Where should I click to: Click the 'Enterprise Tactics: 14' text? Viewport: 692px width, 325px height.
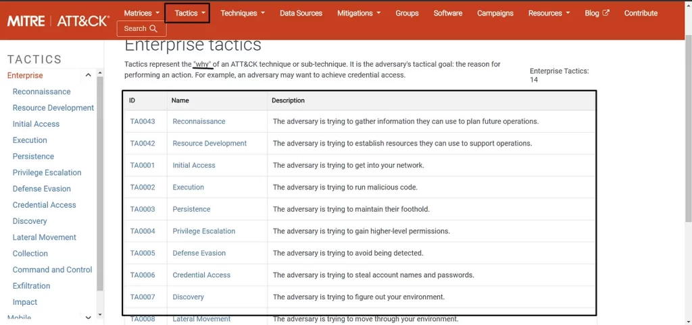tap(559, 76)
